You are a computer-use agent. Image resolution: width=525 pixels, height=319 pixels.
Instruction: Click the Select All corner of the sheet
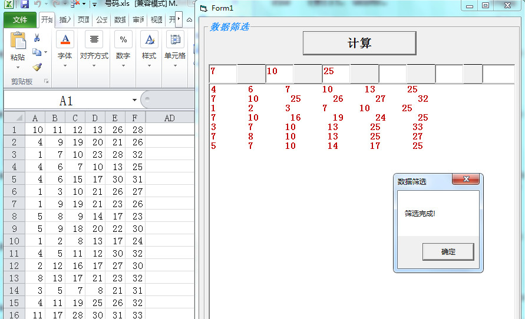[x=15, y=118]
